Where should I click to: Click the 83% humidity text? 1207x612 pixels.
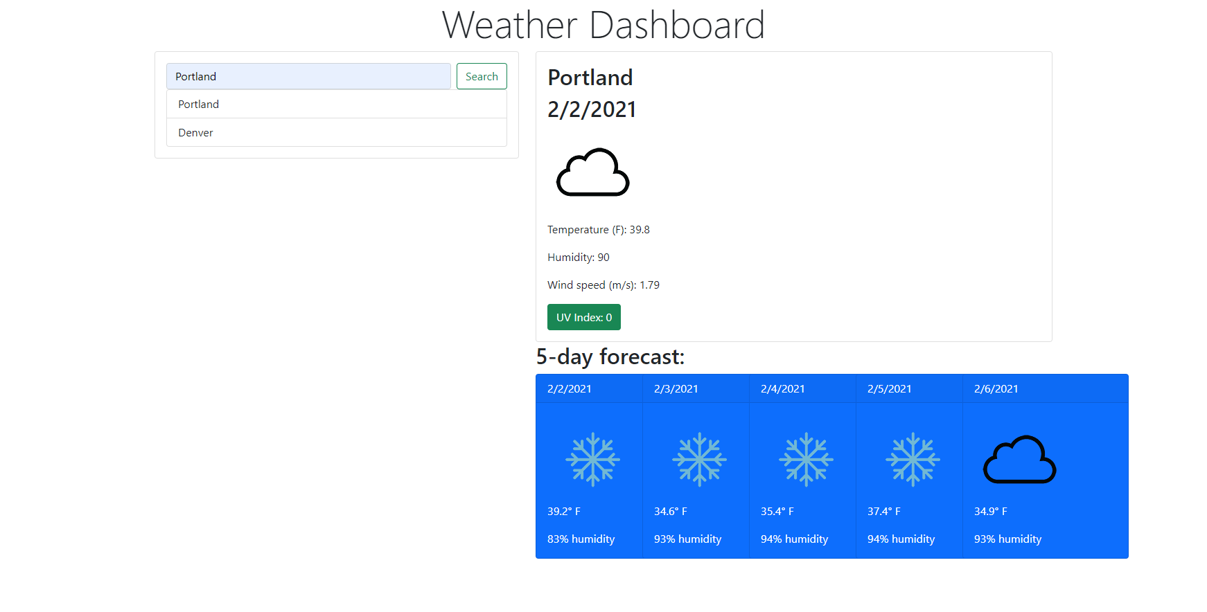point(581,539)
